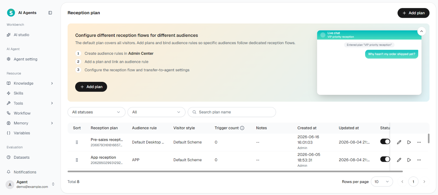Image resolution: width=438 pixels, height=195 pixels.
Task: Click the App reception plan name
Action: pos(103,157)
